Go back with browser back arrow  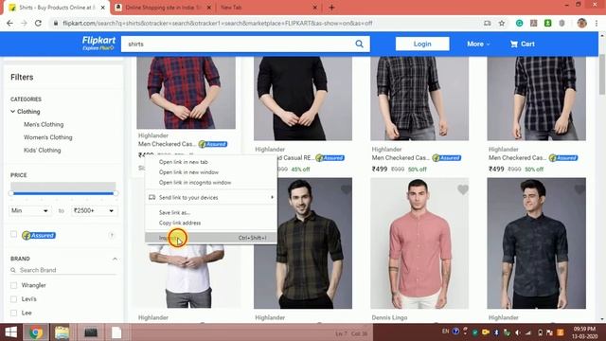pyautogui.click(x=10, y=23)
